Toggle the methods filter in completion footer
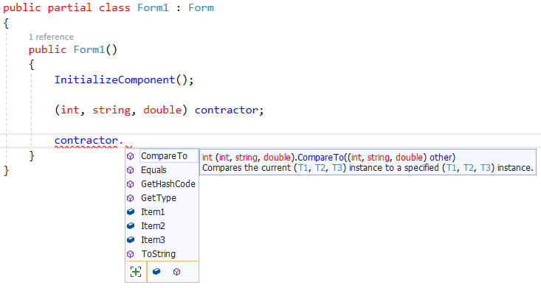 click(176, 272)
